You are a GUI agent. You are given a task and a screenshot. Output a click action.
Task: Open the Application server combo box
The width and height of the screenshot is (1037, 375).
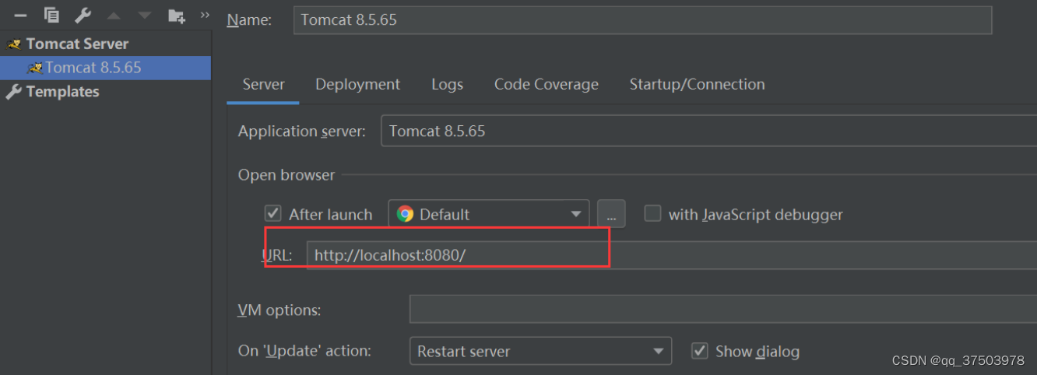[708, 131]
